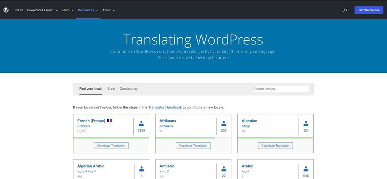387x179 pixels.
Task: Open the Arabic locale link
Action: [247, 166]
